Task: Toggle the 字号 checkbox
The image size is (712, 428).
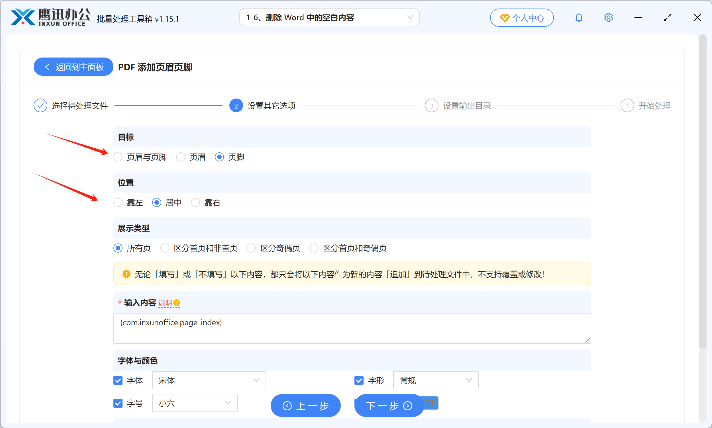Action: point(118,403)
